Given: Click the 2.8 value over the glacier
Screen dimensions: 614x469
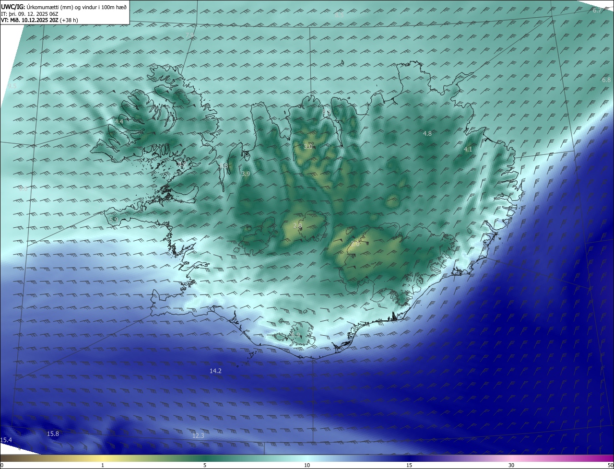Looking at the screenshot, I should click(x=297, y=226).
